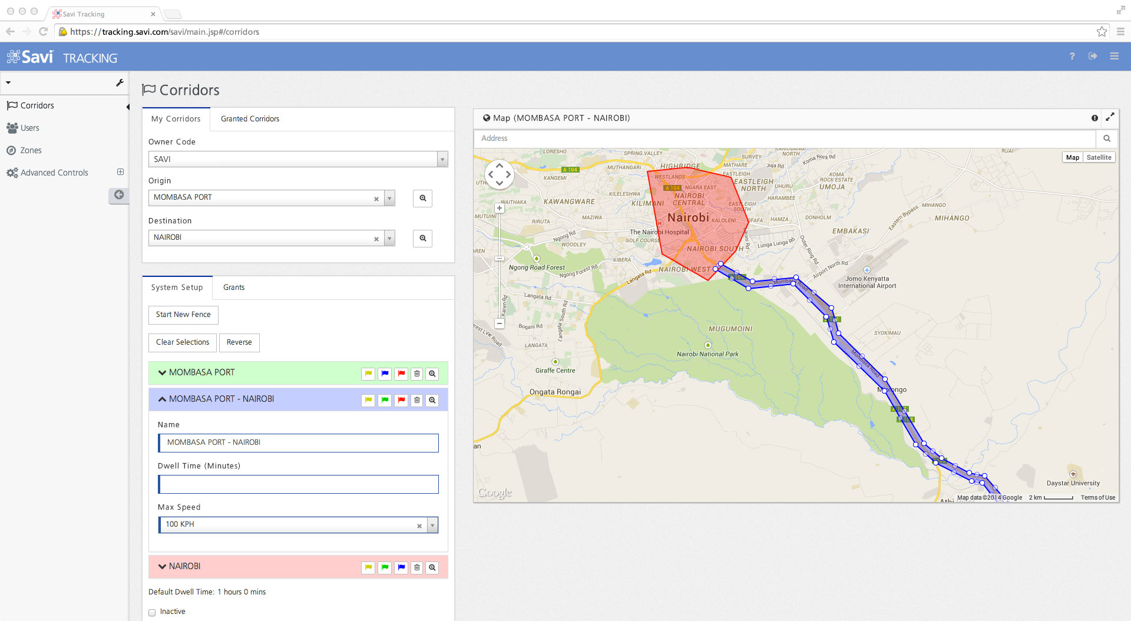Expand the MOMBASA PORT section

(x=162, y=372)
